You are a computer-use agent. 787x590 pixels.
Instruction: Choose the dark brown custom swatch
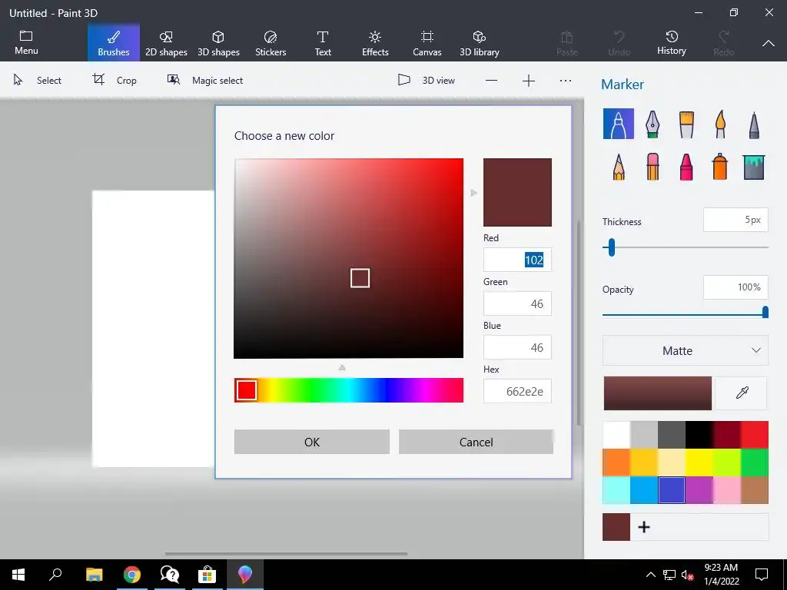click(x=616, y=527)
